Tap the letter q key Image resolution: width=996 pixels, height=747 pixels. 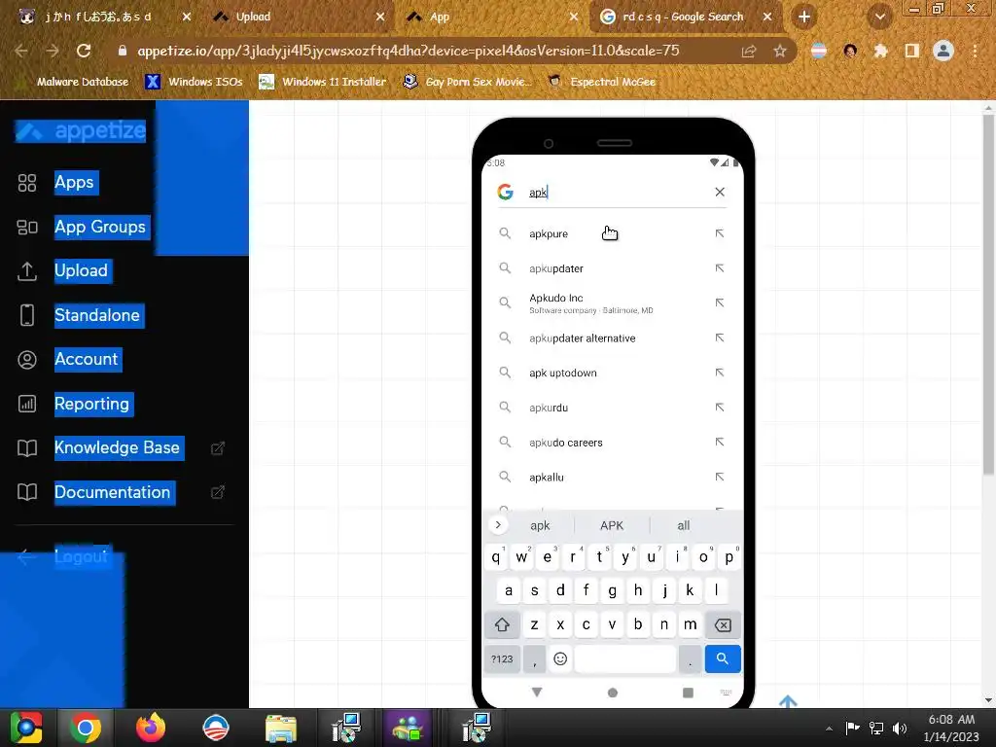click(495, 557)
